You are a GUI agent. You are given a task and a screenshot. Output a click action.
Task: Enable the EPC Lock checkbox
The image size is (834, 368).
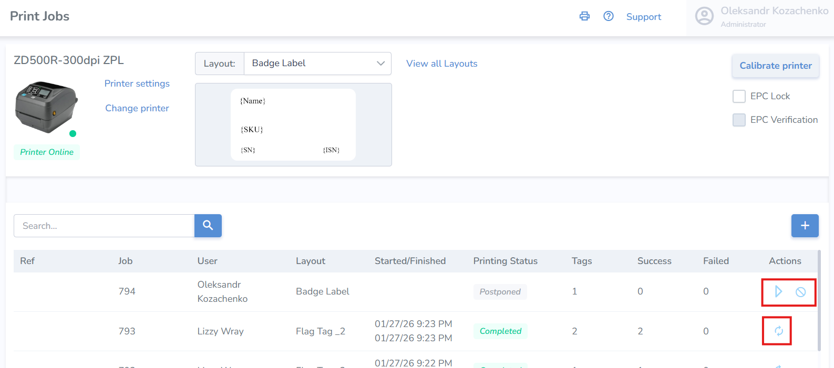pyautogui.click(x=739, y=96)
